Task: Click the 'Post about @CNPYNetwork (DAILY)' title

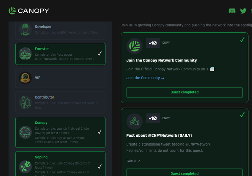Action: (159, 135)
